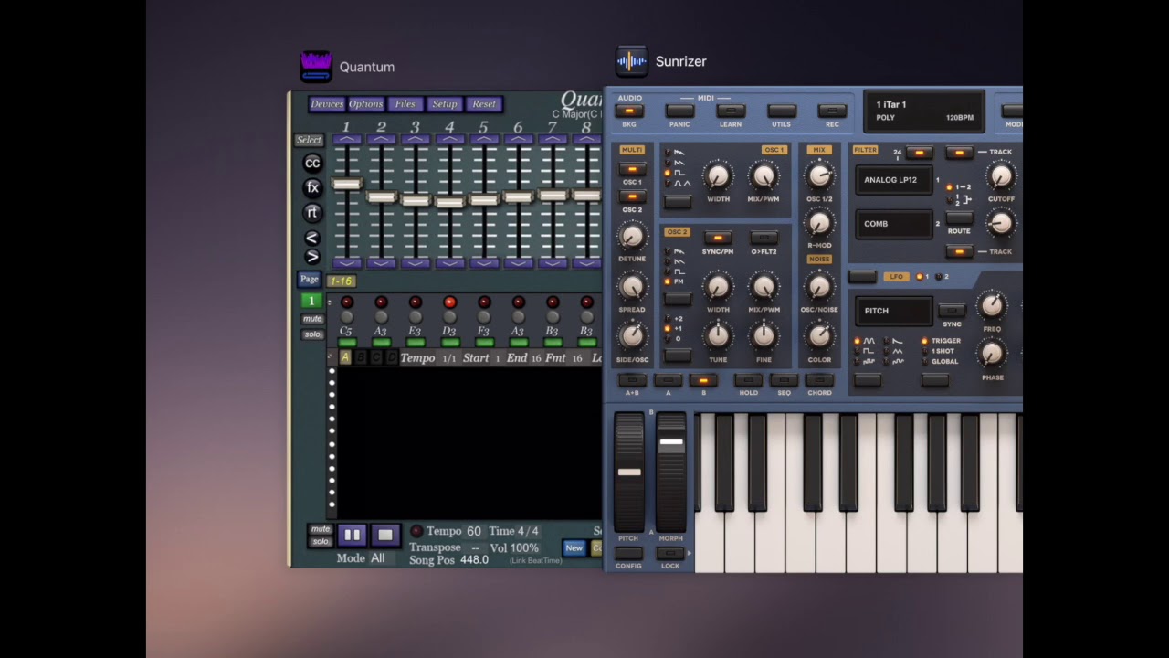Click fader 1 slider handle in Quantum
The image size is (1169, 658).
coord(346,185)
